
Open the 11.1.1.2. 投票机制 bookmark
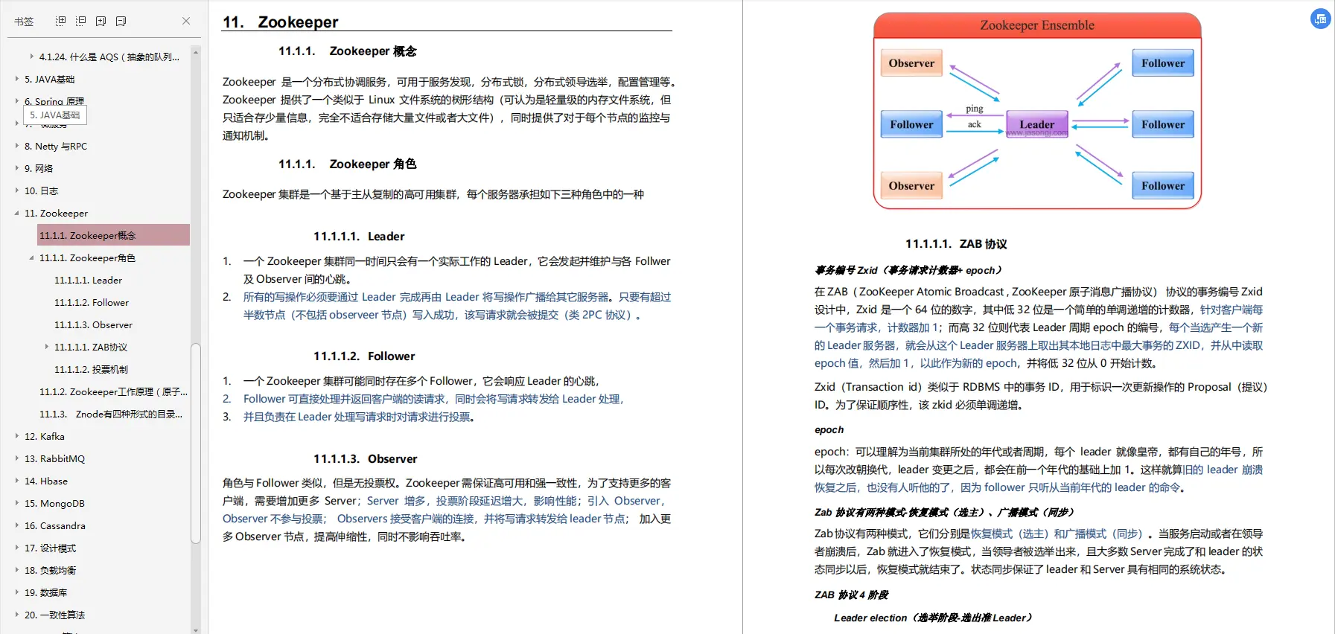(x=91, y=369)
